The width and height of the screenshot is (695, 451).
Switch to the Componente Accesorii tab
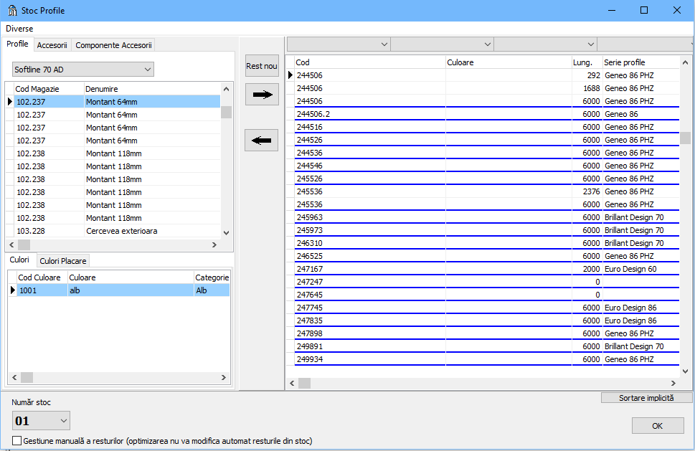point(113,44)
